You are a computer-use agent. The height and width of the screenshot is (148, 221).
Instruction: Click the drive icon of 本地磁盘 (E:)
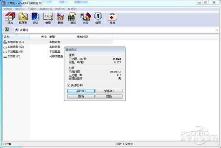5,52
